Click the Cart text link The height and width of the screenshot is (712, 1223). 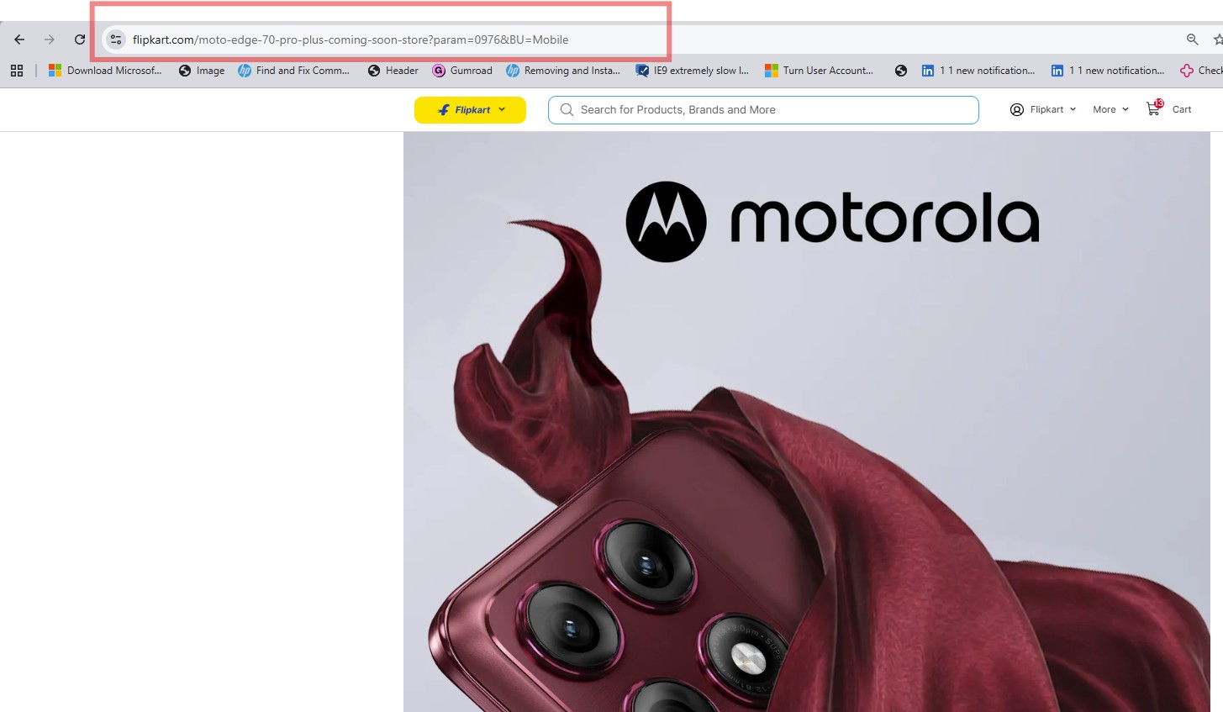pyautogui.click(x=1182, y=109)
